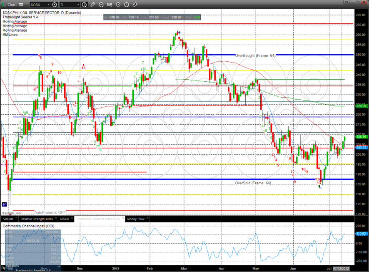Click the interval clock icon
The height and width of the screenshot is (272, 369).
[85, 5]
